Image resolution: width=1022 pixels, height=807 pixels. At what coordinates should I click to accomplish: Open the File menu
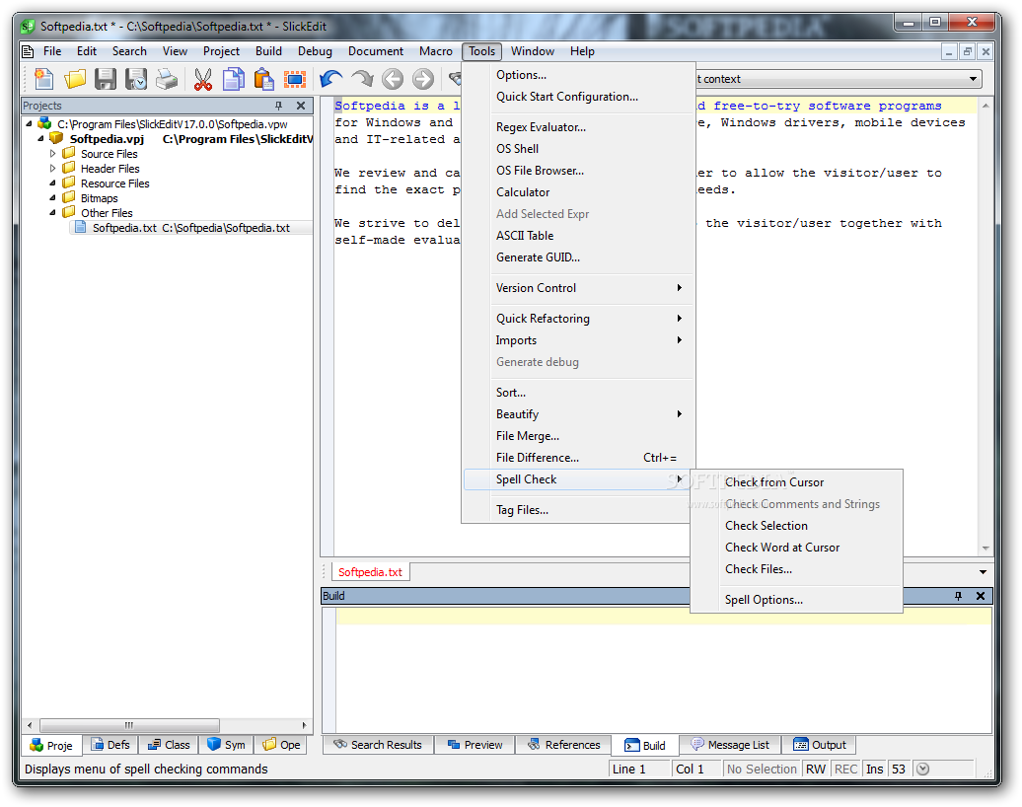pyautogui.click(x=52, y=51)
